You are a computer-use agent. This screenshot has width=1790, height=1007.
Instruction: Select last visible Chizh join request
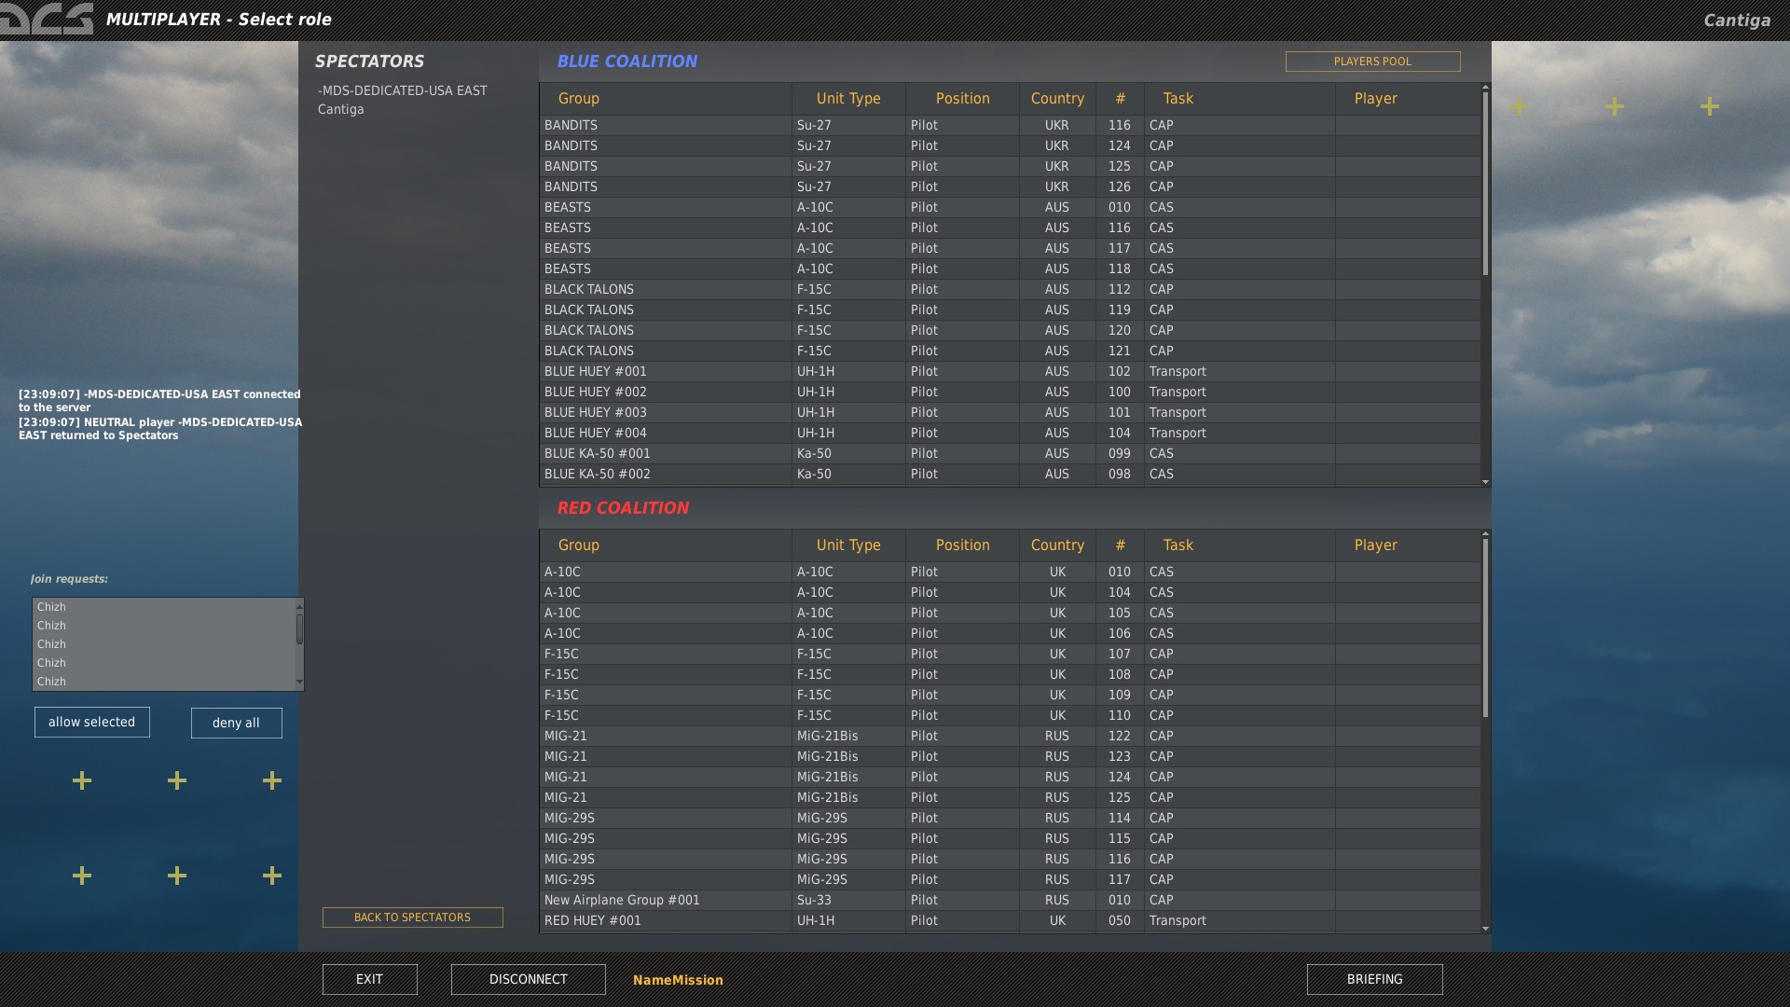pyautogui.click(x=164, y=682)
